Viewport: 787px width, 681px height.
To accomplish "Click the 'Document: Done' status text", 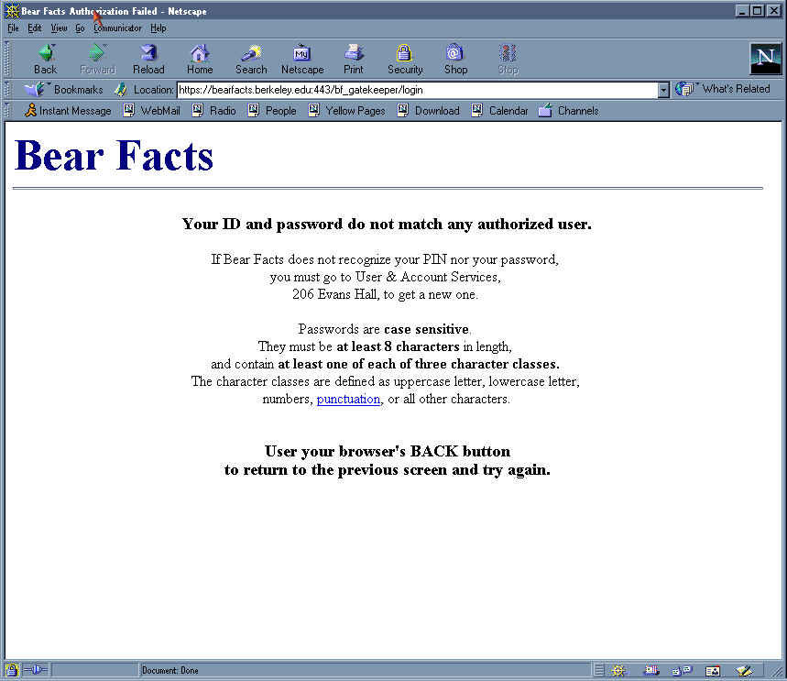I will pos(169,670).
